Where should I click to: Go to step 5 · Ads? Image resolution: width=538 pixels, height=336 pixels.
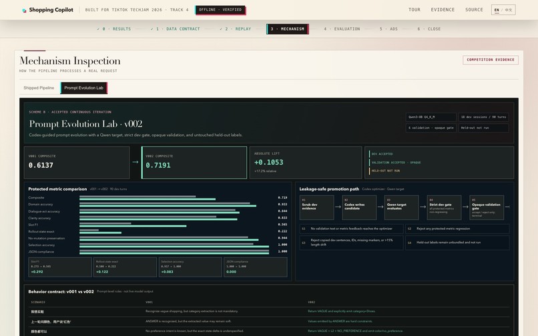388,29
